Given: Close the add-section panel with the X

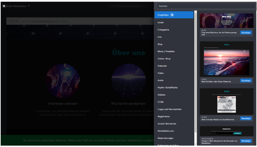Looking at the screenshot, I should click(4, 6).
